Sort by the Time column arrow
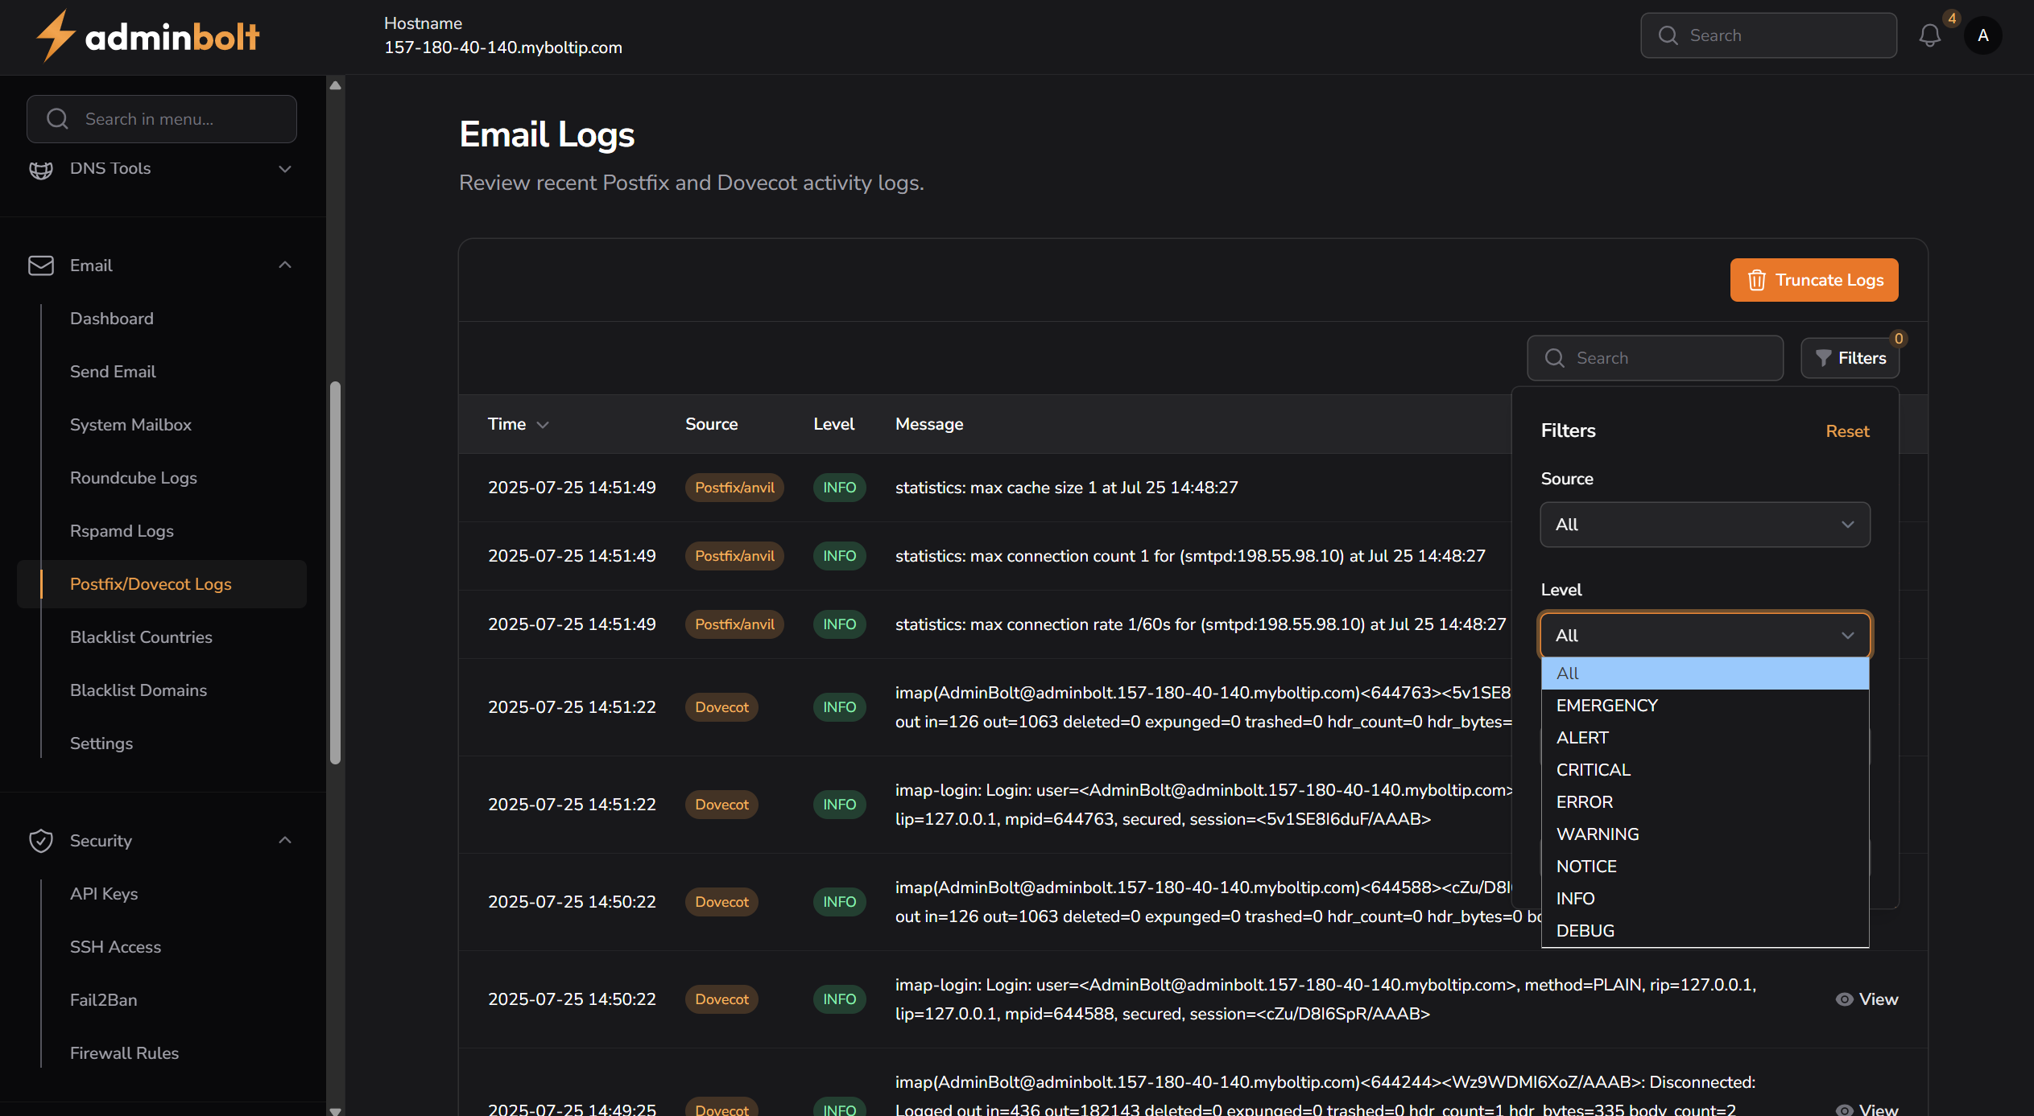This screenshot has width=2034, height=1116. (x=543, y=425)
